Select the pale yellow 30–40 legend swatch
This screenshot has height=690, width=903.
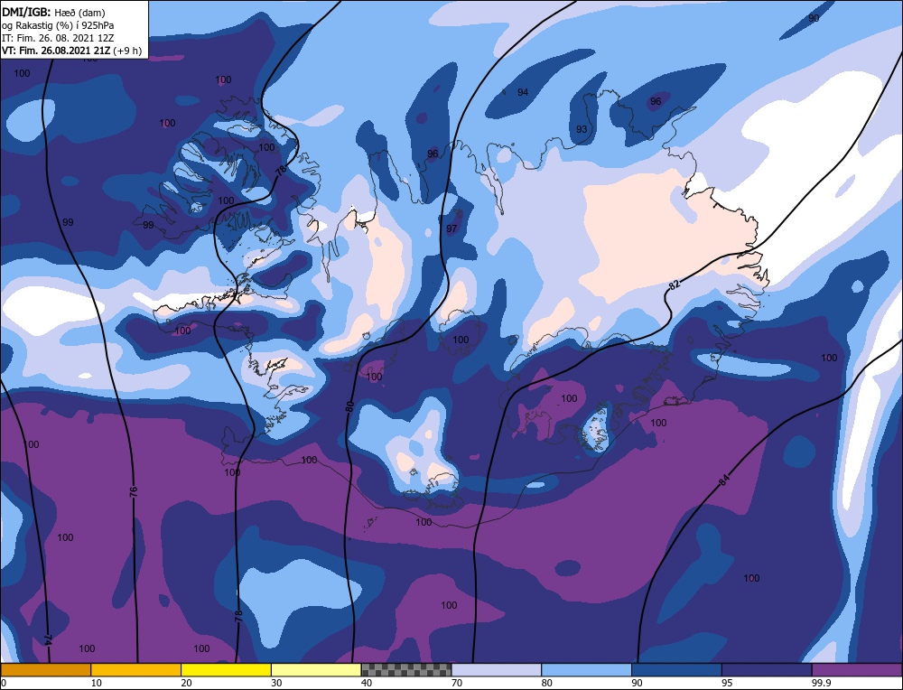(316, 669)
